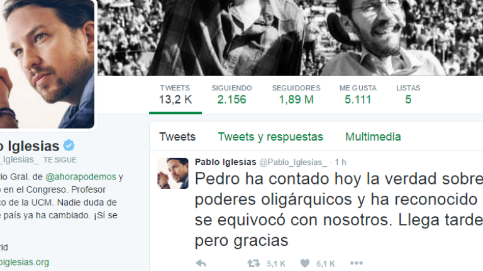Click the reply arrow icon under the tweet

[x=201, y=263]
